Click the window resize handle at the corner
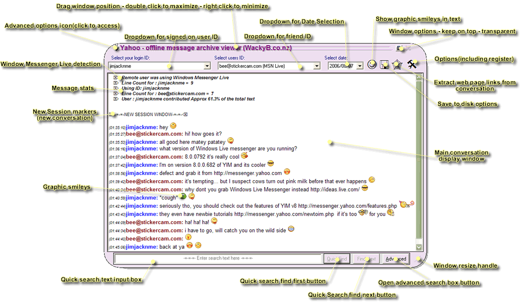The width and height of the screenshot is (520, 302). pyautogui.click(x=419, y=259)
